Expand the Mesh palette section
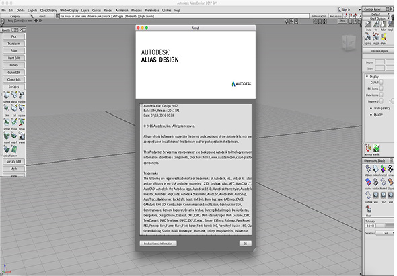The image size is (397, 276). coord(13,169)
